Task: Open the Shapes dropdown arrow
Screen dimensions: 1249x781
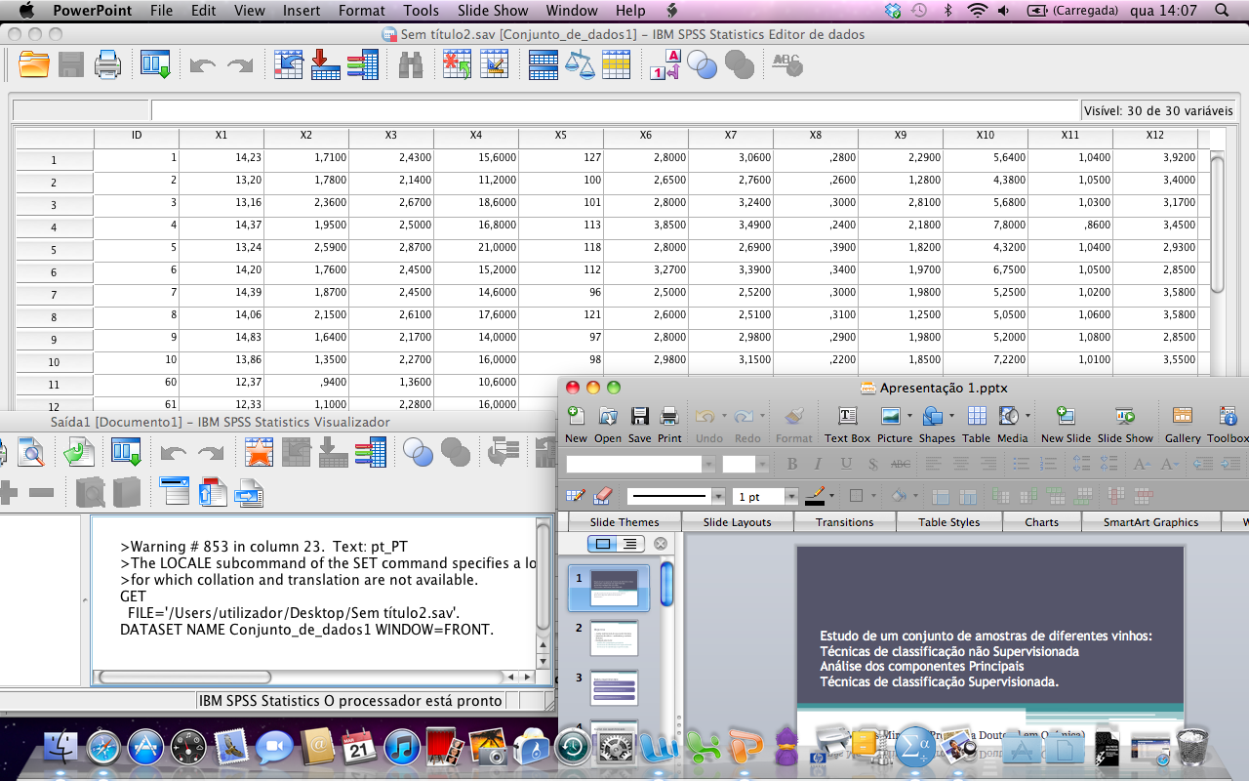Action: pyautogui.click(x=951, y=416)
